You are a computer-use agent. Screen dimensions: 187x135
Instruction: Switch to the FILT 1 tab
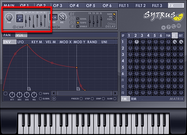click(x=127, y=6)
